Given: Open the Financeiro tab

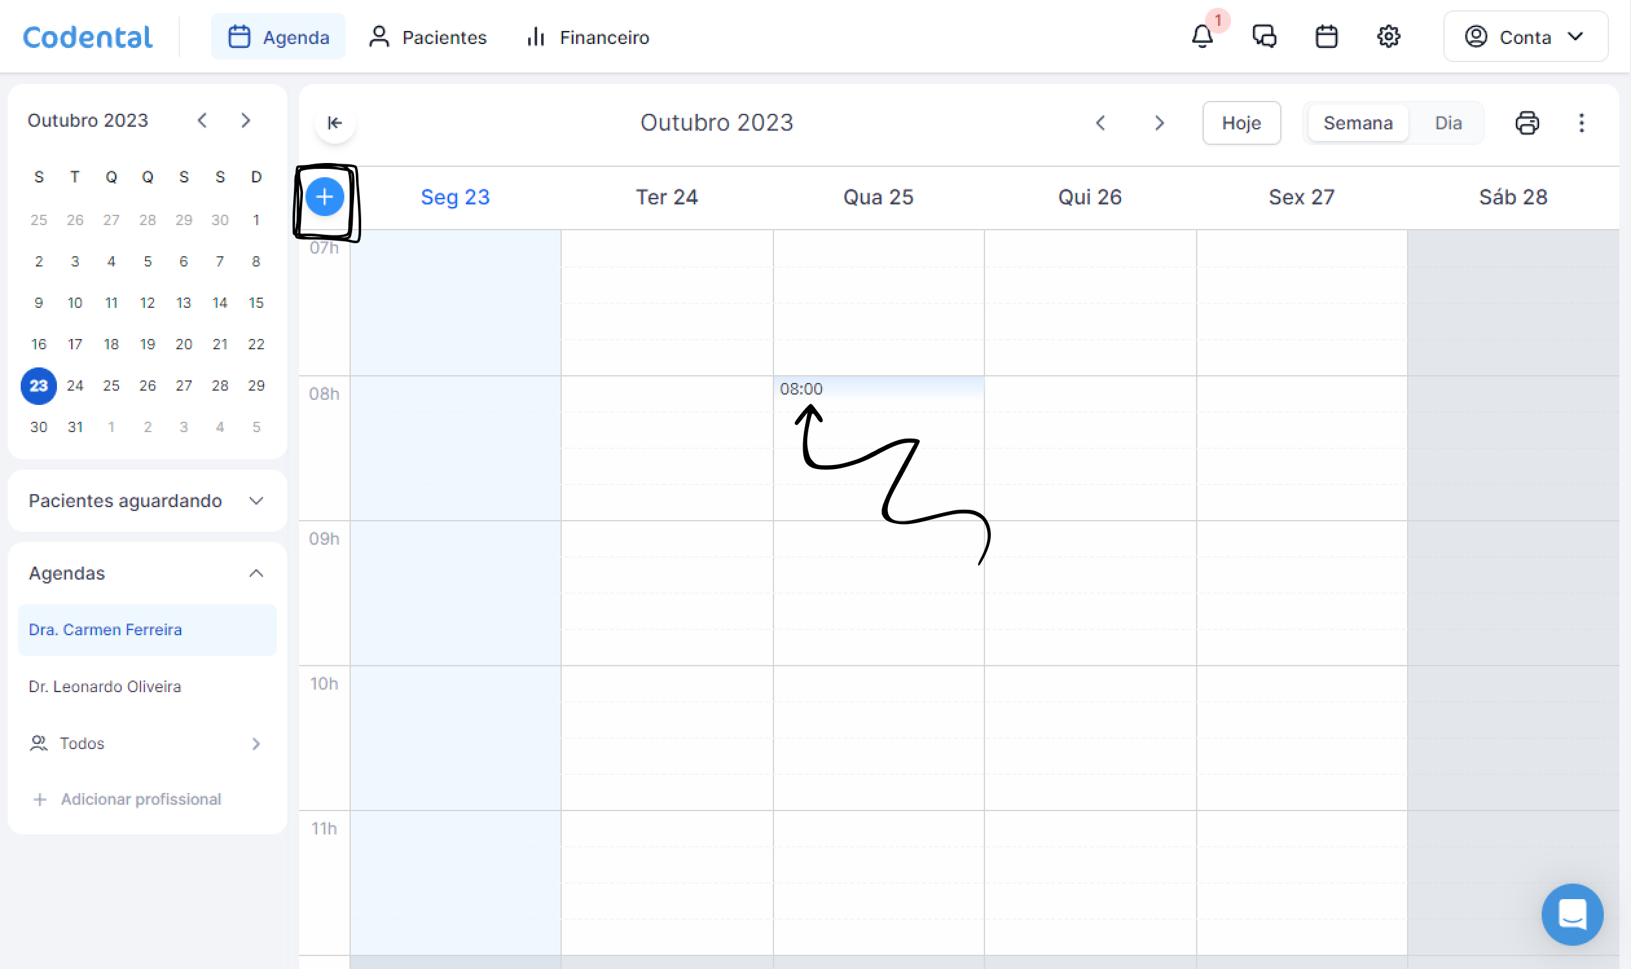Looking at the screenshot, I should pyautogui.click(x=587, y=38).
